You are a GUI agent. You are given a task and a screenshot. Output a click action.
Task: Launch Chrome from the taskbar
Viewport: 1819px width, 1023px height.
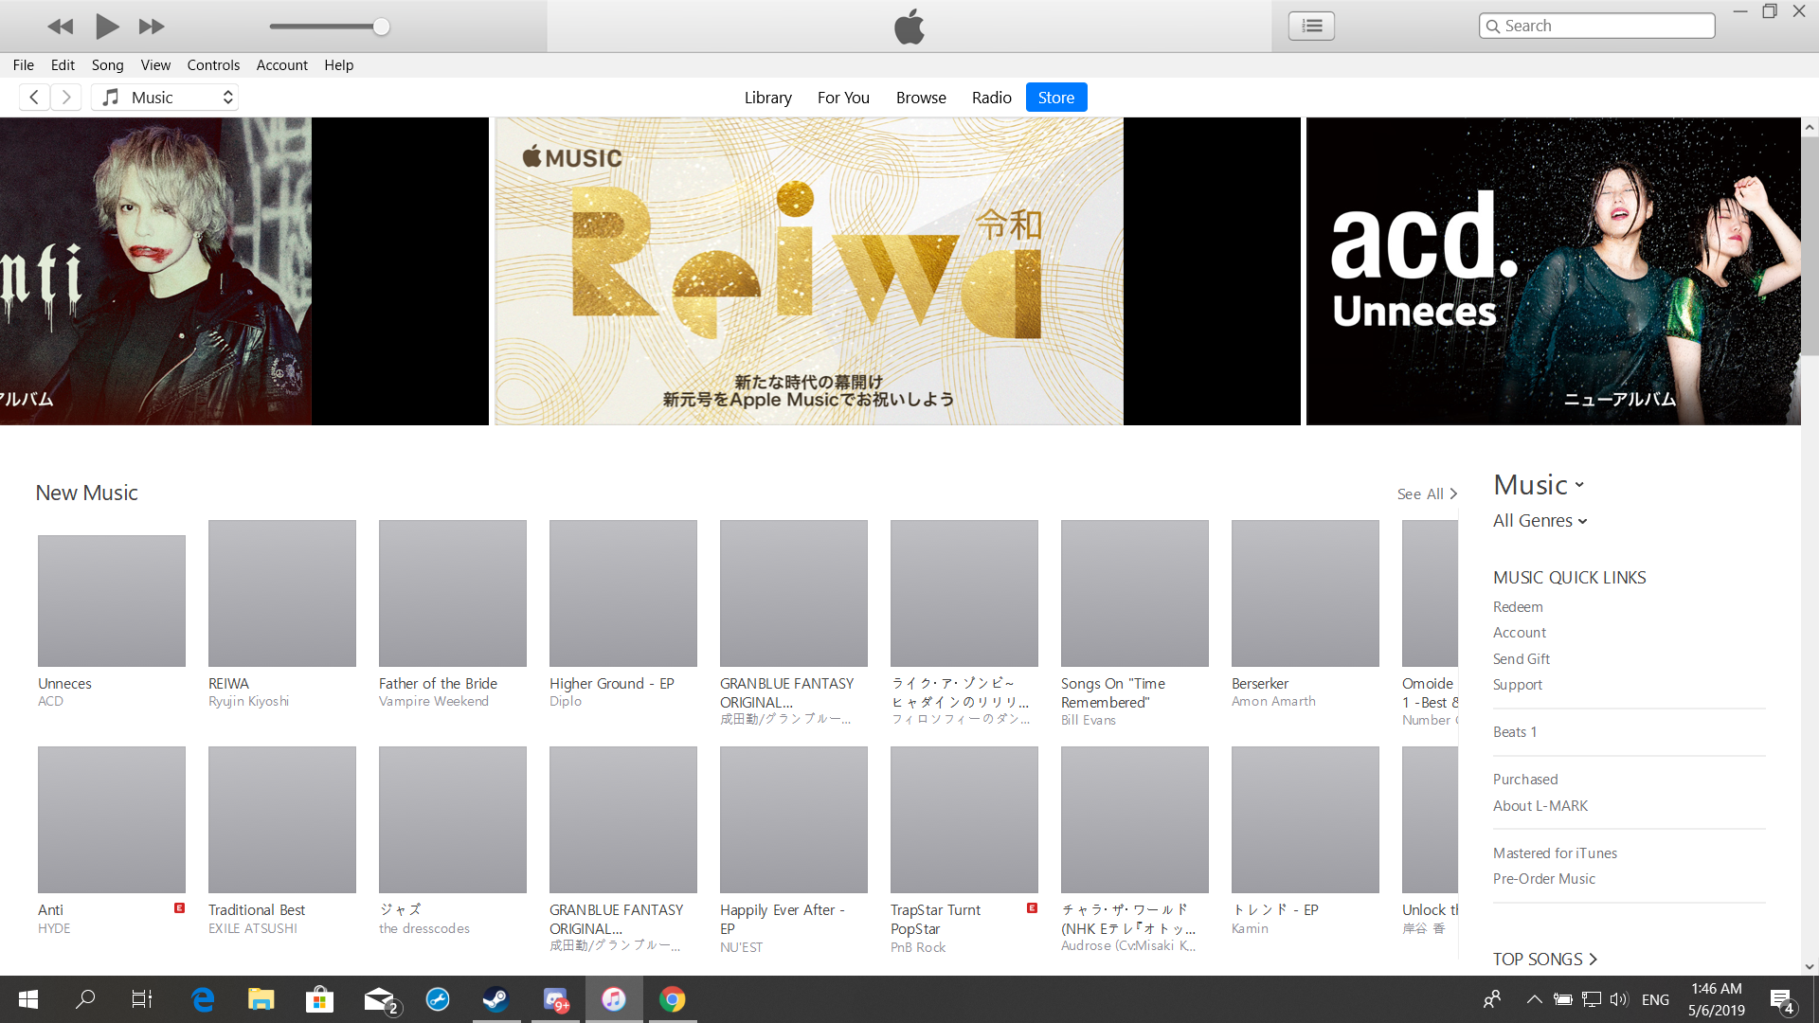pos(672,999)
